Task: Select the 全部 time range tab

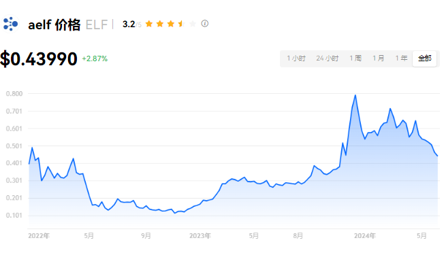Action: pyautogui.click(x=424, y=58)
